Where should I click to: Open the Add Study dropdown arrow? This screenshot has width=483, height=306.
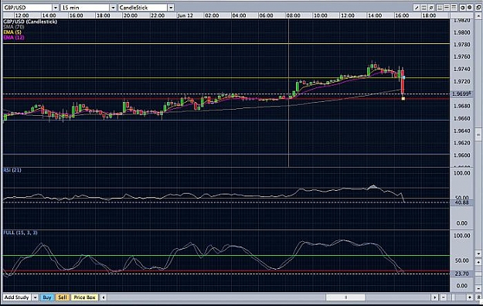click(x=35, y=297)
